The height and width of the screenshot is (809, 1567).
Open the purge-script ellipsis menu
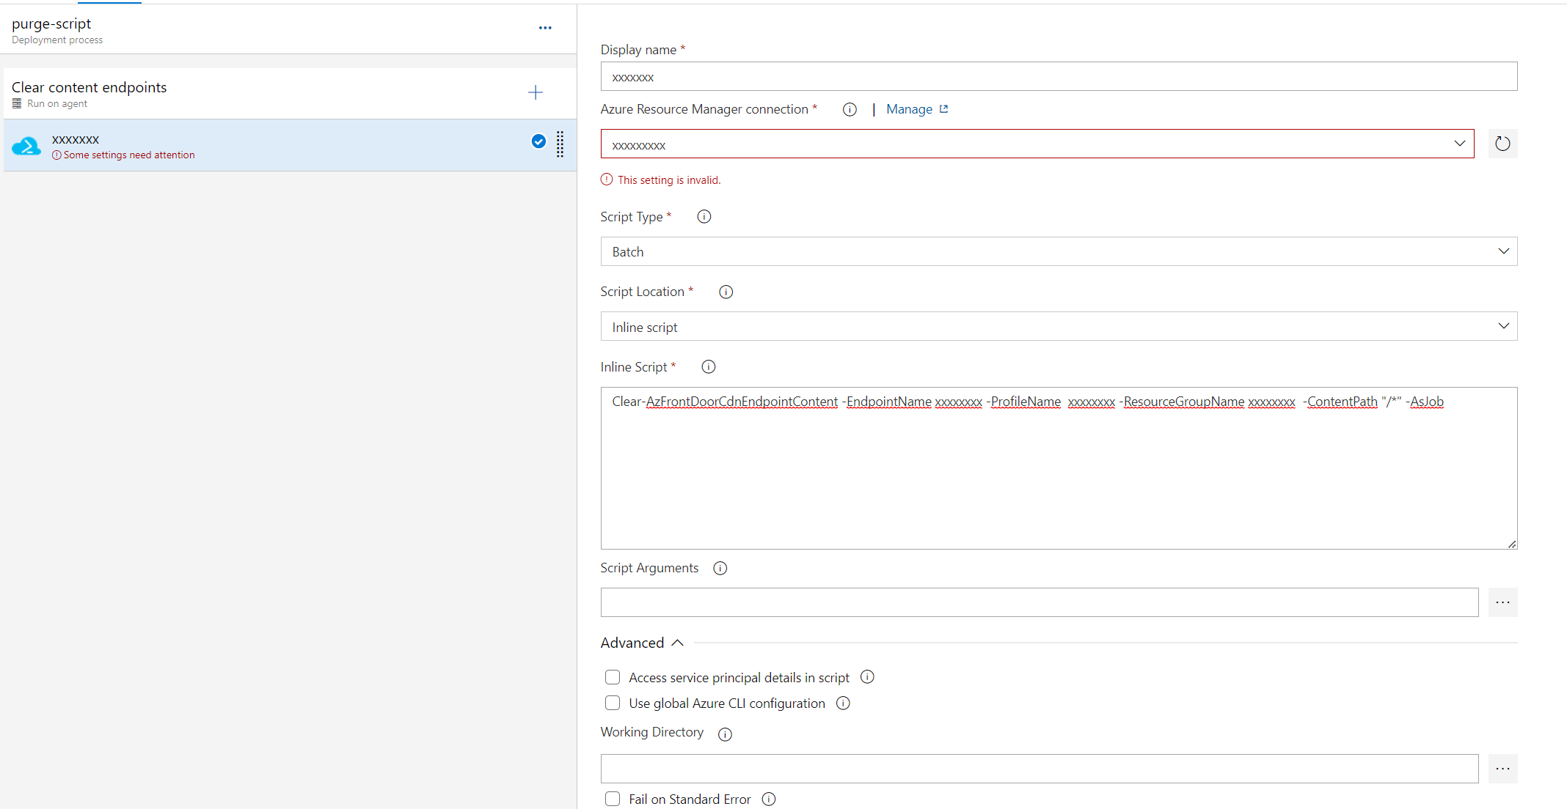[x=544, y=28]
